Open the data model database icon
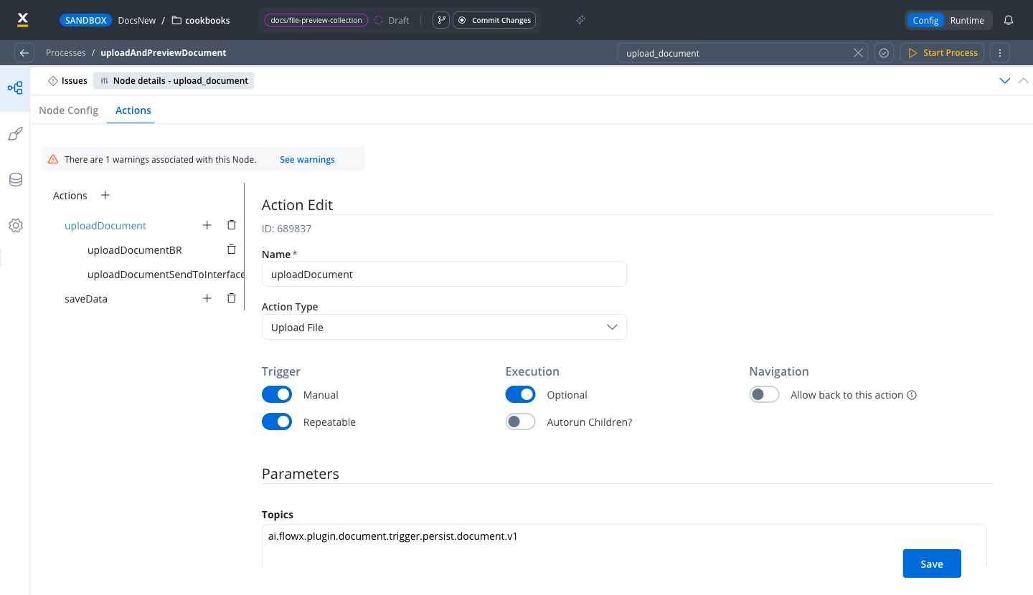 click(15, 180)
